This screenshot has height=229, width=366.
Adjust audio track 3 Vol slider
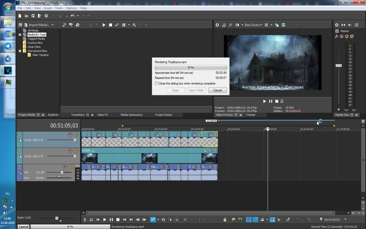pyautogui.click(x=62, y=172)
